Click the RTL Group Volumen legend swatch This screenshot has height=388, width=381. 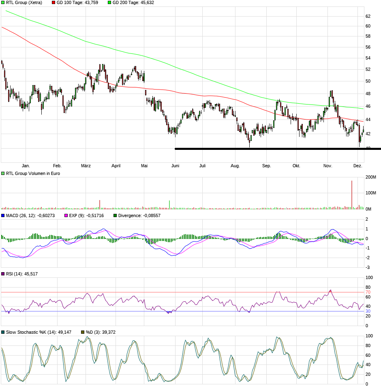coord(3,173)
